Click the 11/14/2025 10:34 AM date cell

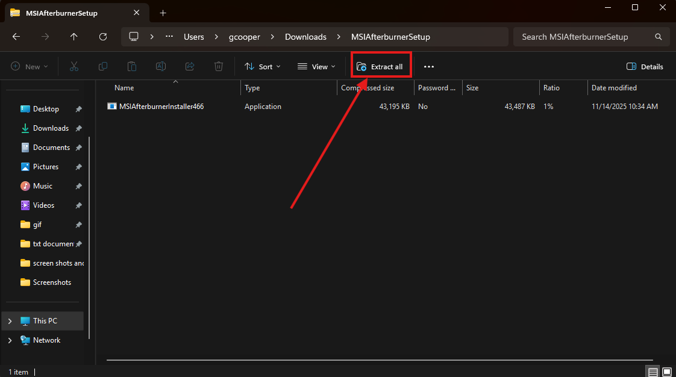[x=625, y=107]
